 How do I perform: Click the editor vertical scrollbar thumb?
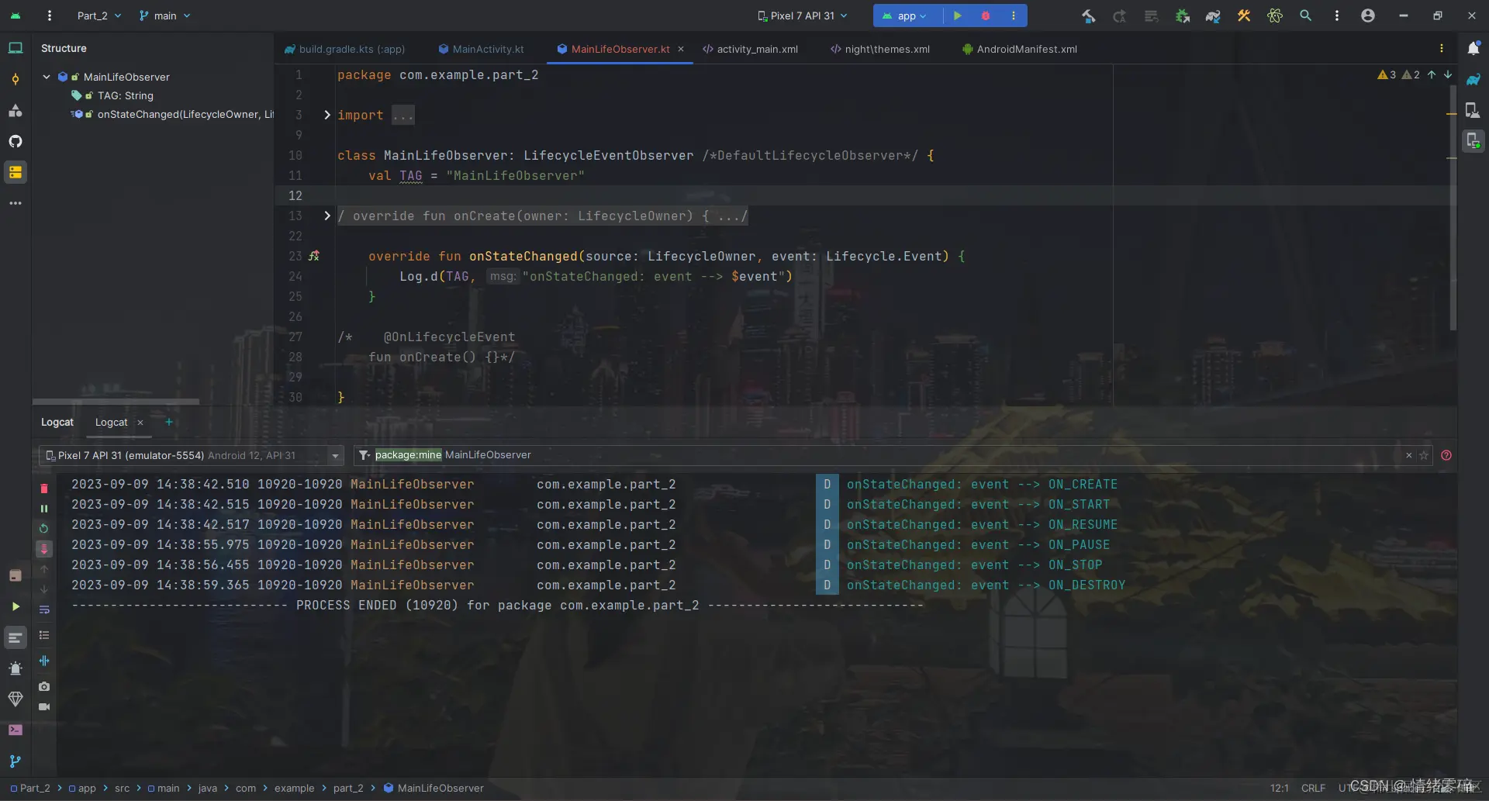point(1453,208)
